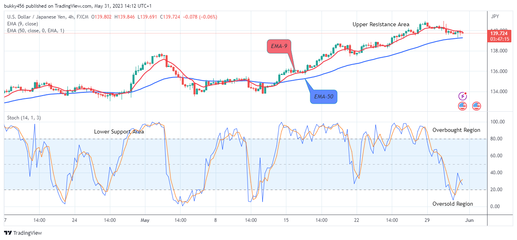The image size is (517, 240).
Task: Click the 134.000 price axis label
Action: click(x=498, y=92)
